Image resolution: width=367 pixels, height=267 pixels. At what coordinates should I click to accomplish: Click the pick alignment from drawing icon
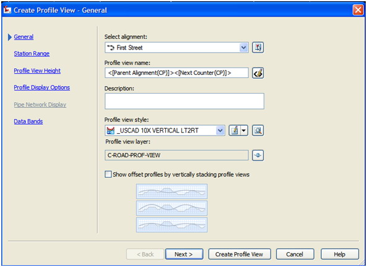click(x=257, y=48)
